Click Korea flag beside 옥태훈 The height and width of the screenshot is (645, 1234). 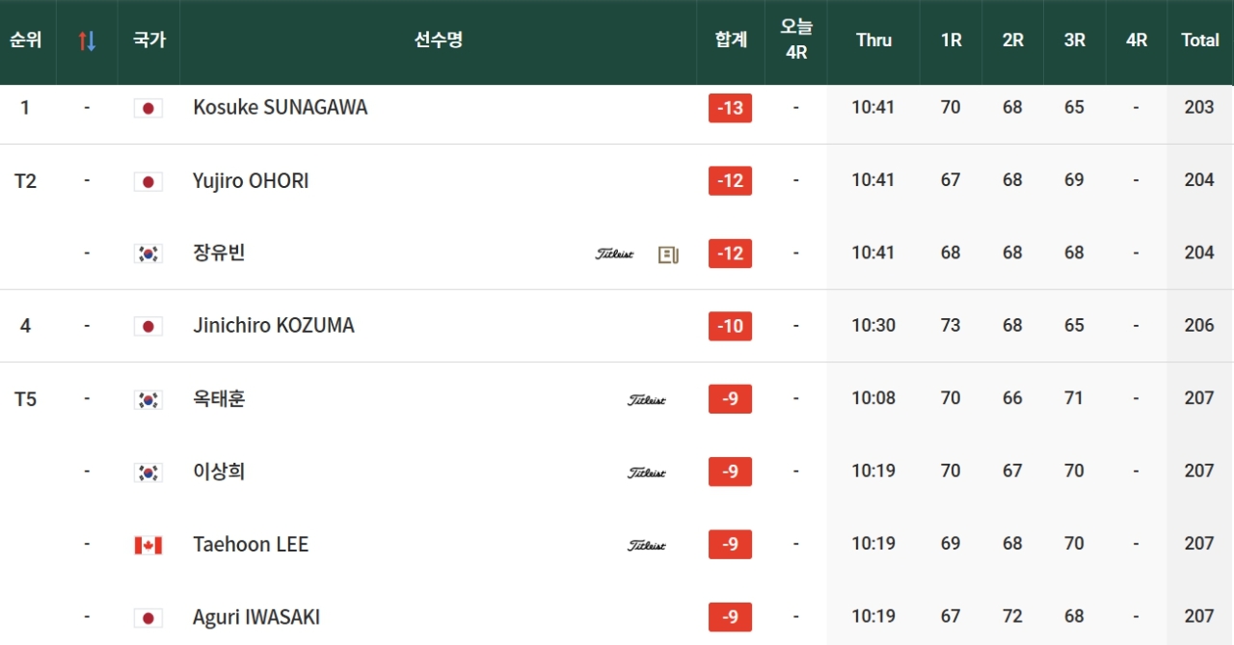click(x=148, y=399)
